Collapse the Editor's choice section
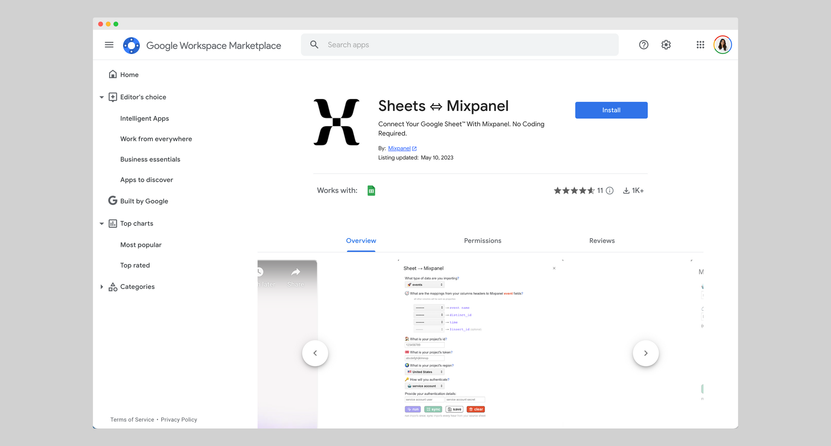The height and width of the screenshot is (446, 831). pyautogui.click(x=101, y=97)
